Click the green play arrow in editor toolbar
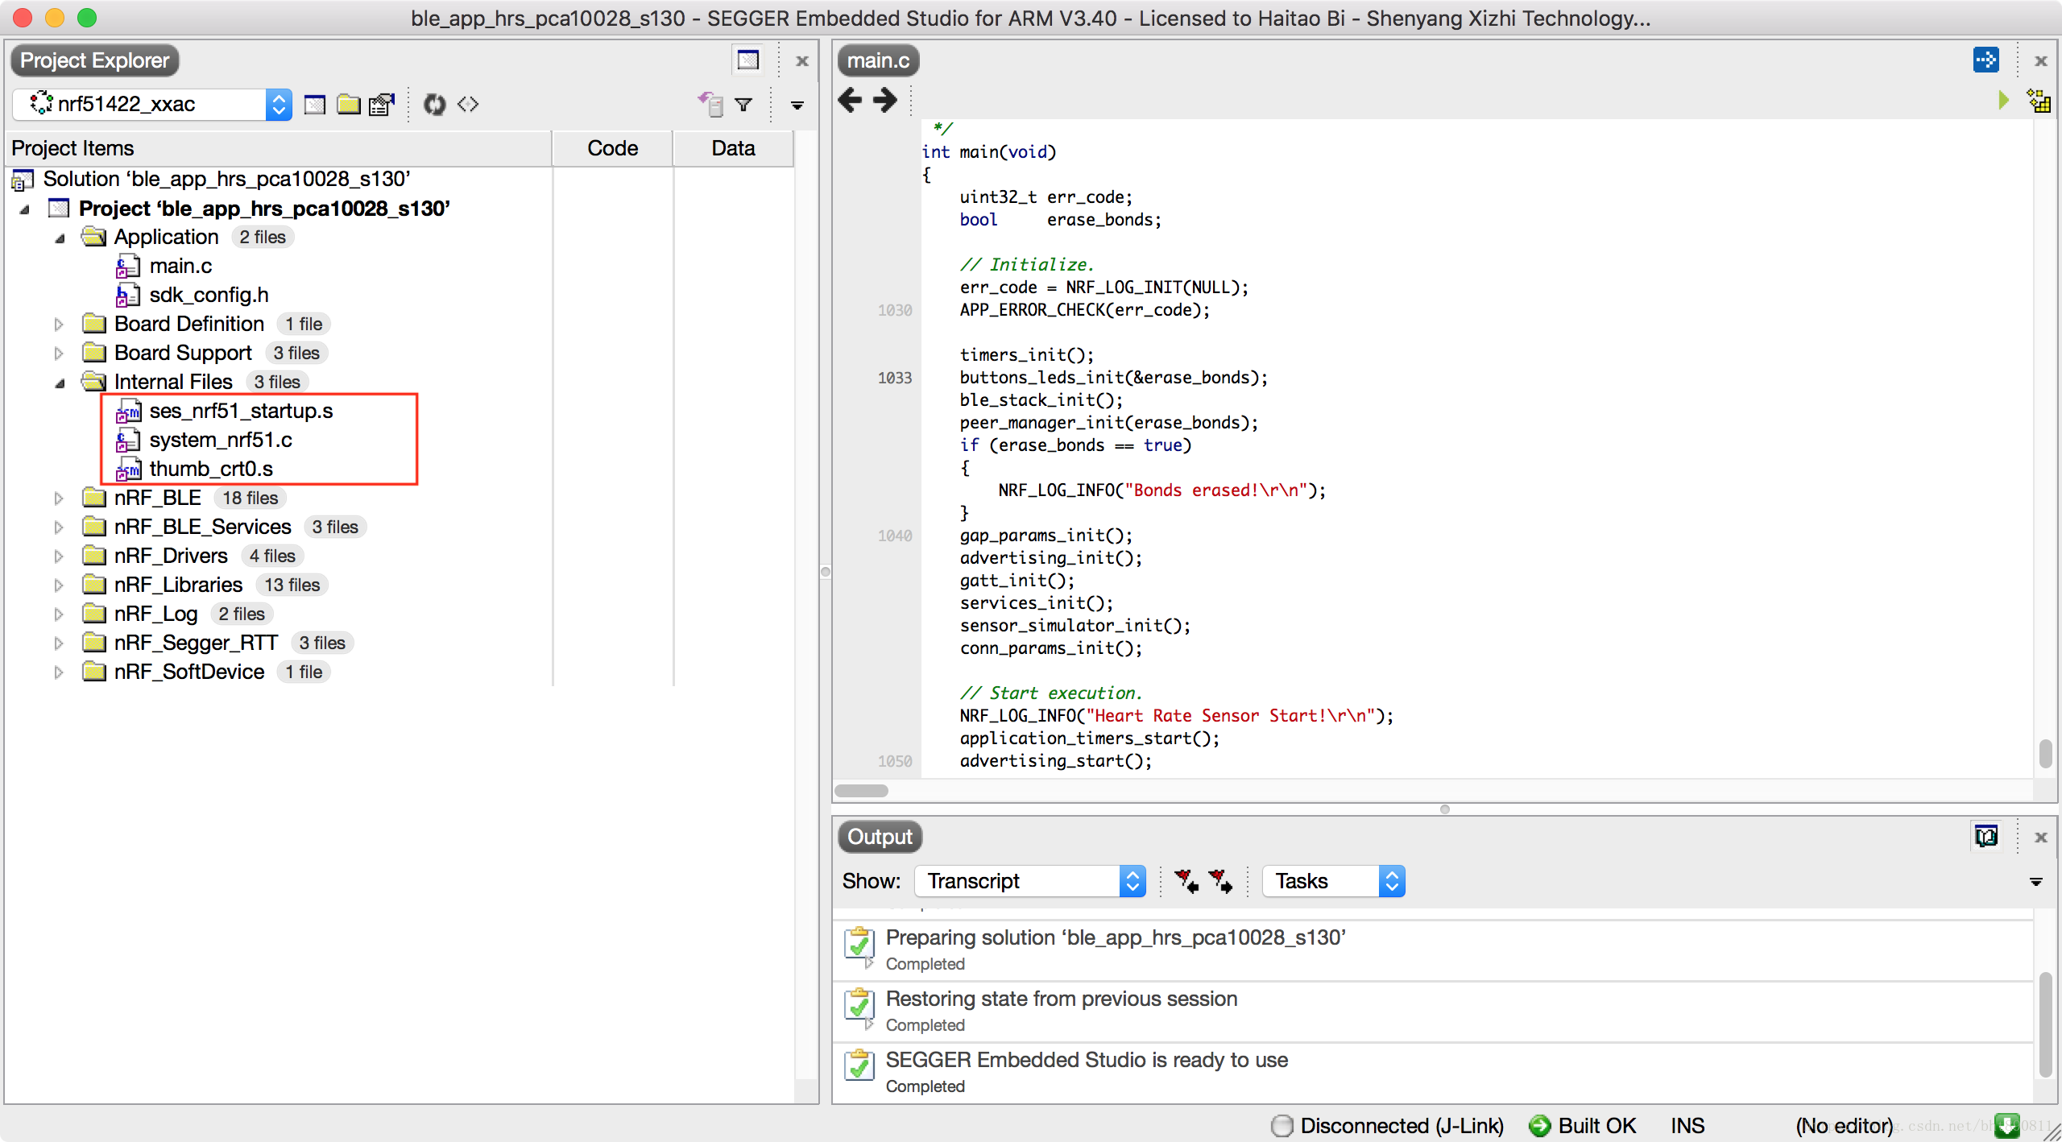This screenshot has width=2062, height=1142. pos(2003,101)
